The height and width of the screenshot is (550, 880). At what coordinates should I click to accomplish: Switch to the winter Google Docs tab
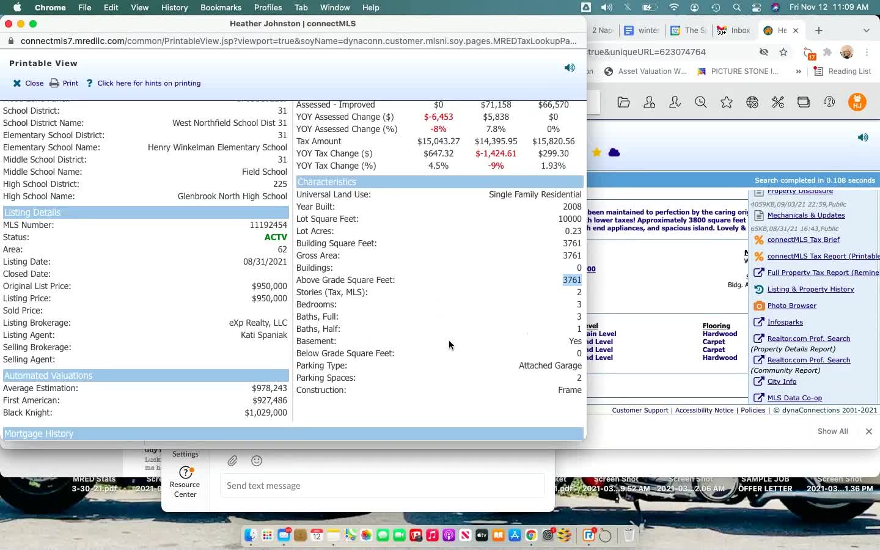coord(642,31)
